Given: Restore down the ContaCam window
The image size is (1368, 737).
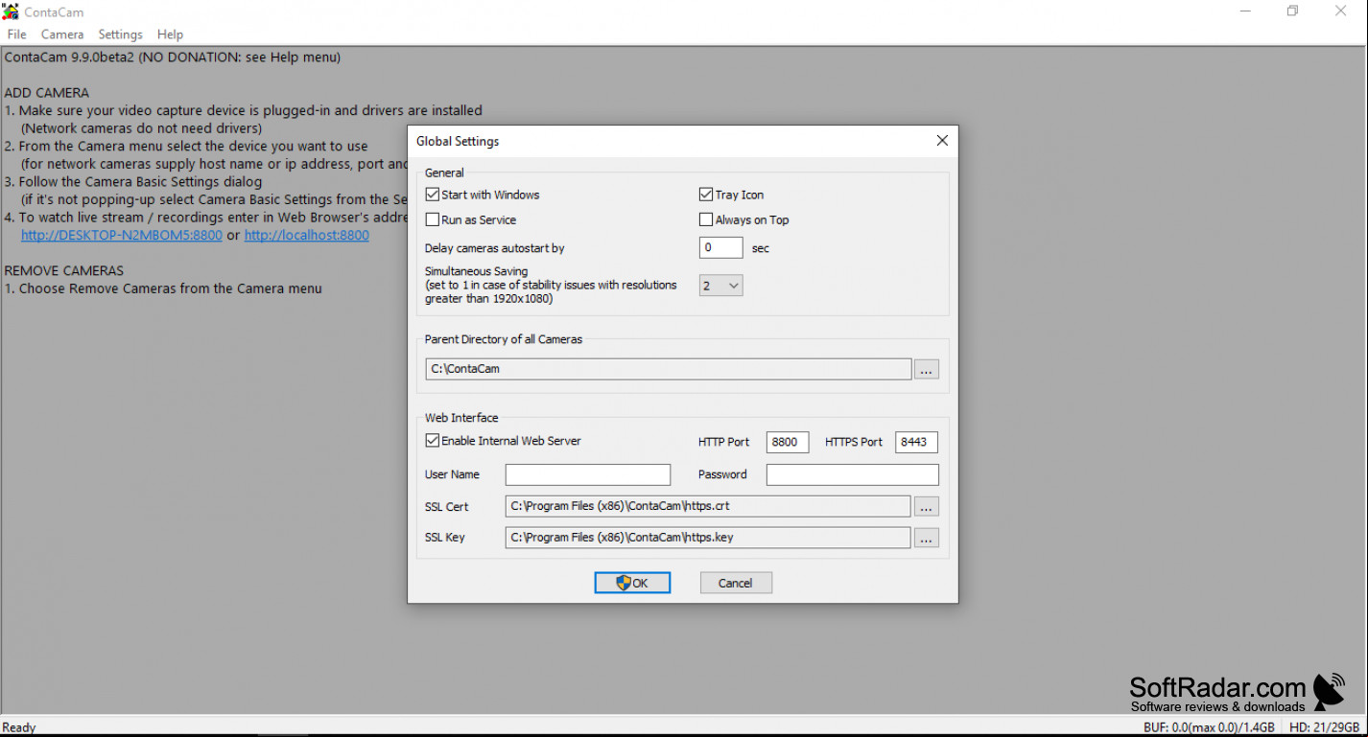Looking at the screenshot, I should 1292,12.
